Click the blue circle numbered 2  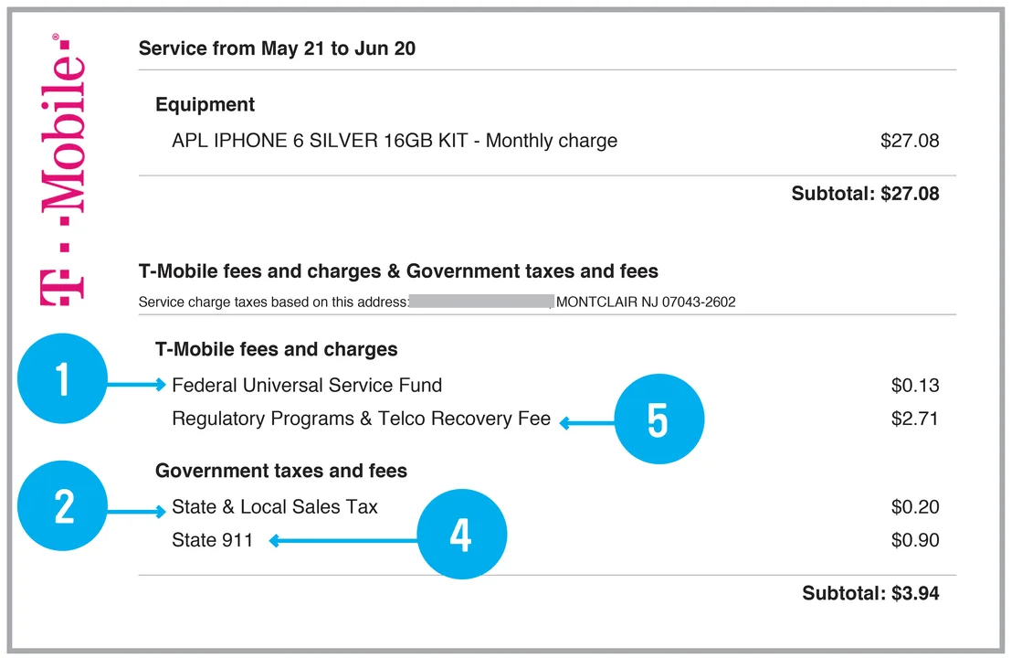click(63, 506)
